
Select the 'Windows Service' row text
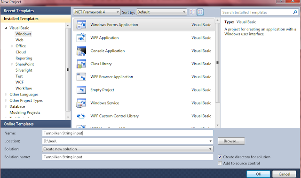pos(105,103)
